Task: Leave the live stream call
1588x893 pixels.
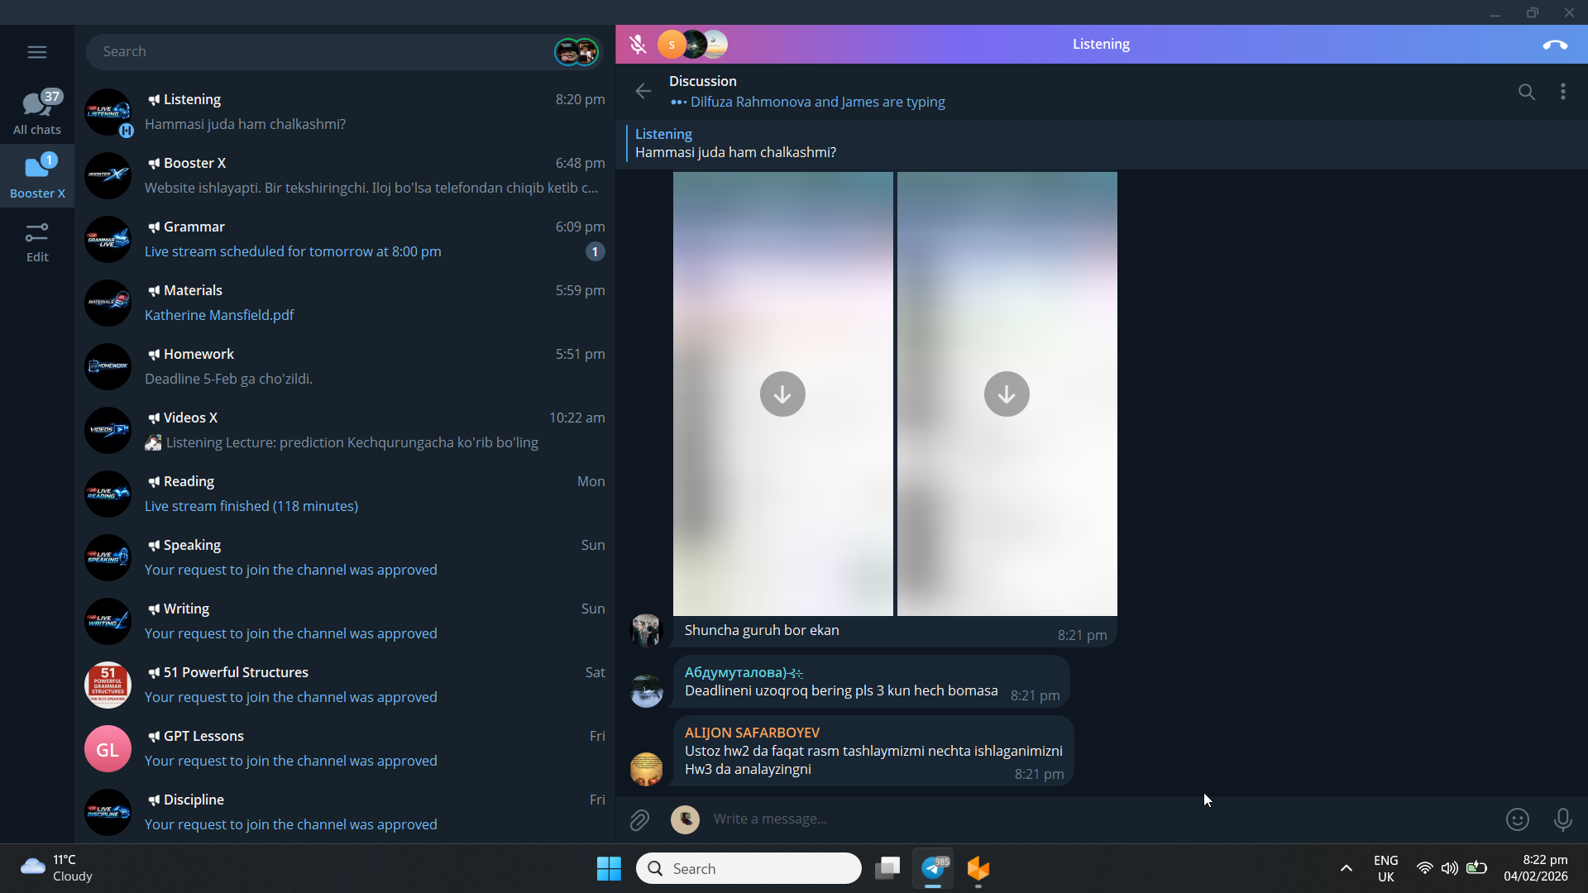Action: point(1554,45)
